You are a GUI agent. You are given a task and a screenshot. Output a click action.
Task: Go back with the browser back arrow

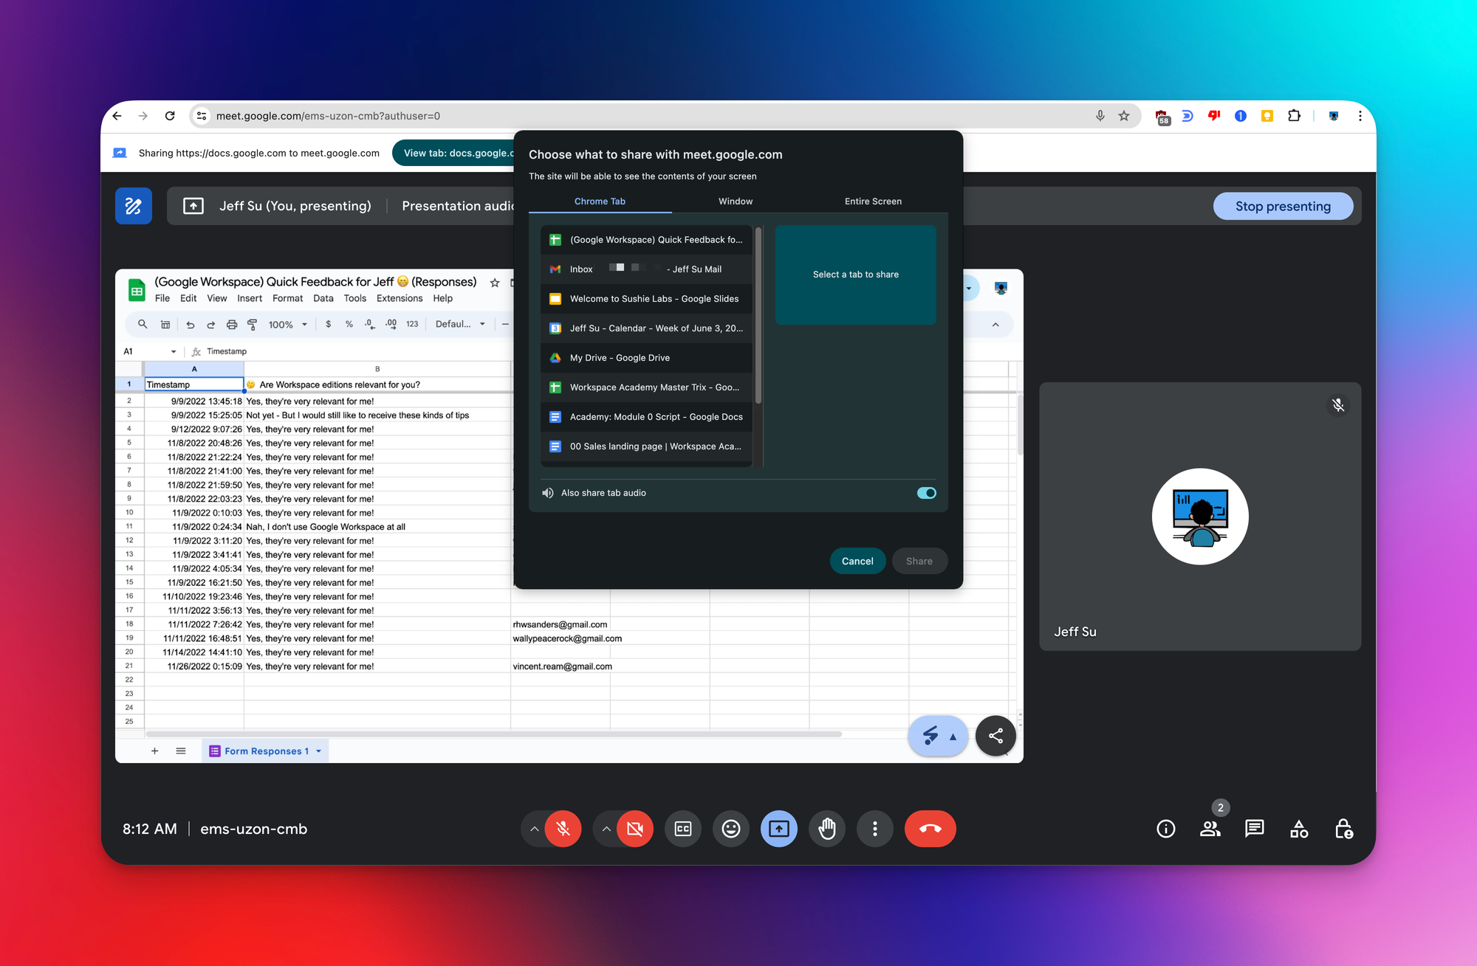117,116
